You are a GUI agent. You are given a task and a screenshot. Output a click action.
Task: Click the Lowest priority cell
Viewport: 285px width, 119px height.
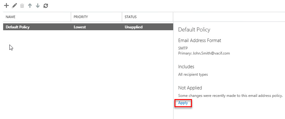point(80,27)
